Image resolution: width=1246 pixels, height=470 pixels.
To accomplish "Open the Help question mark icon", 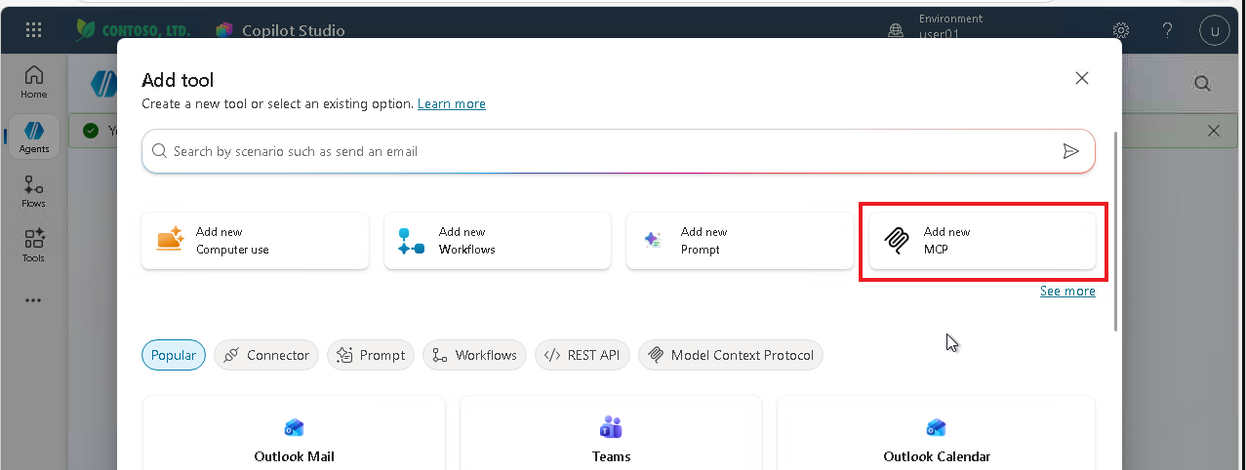I will pyautogui.click(x=1168, y=30).
